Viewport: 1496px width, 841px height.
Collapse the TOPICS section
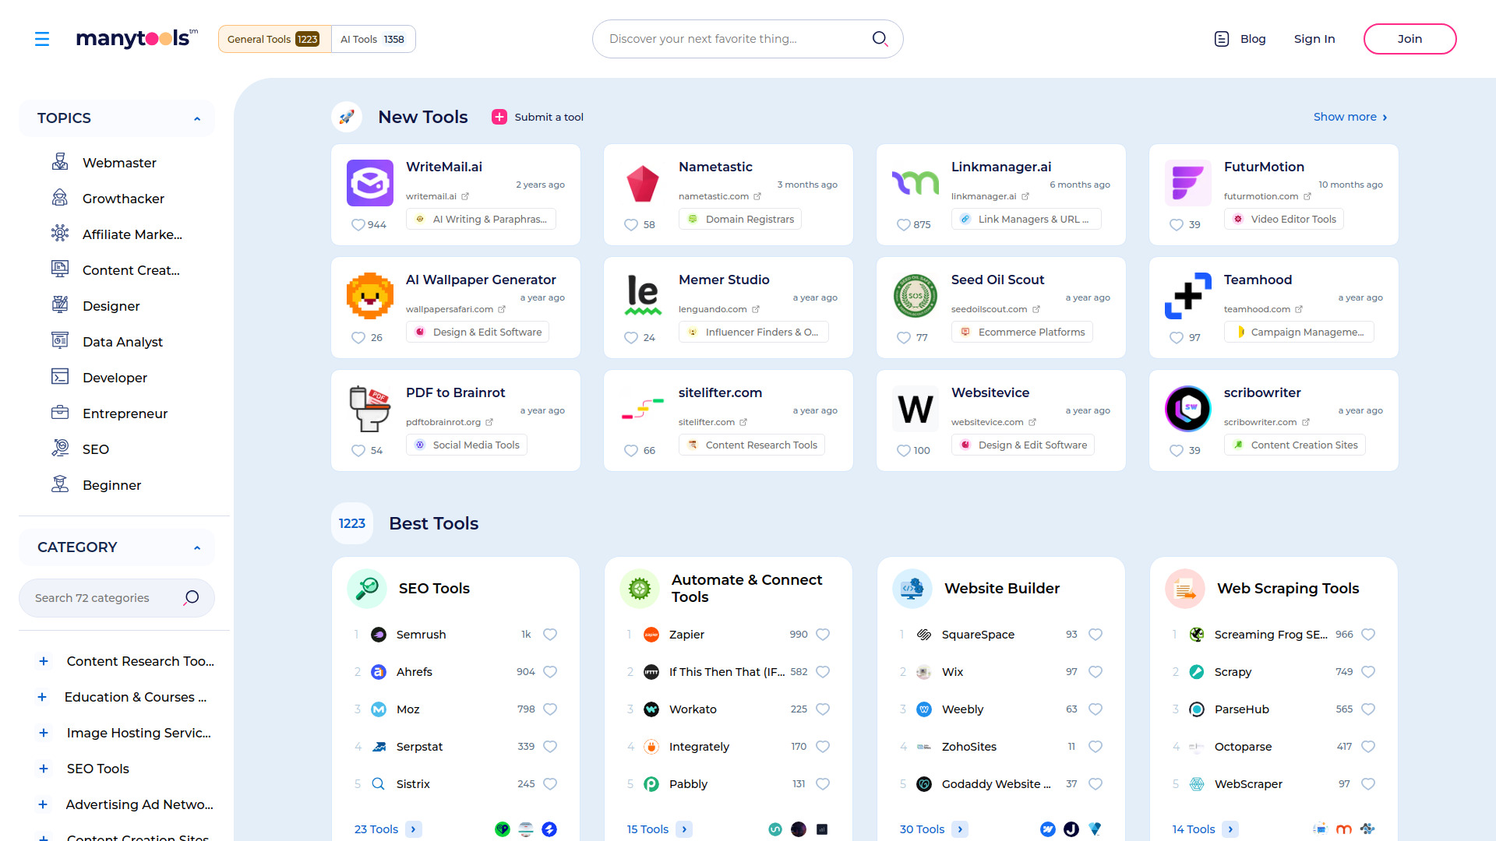196,118
